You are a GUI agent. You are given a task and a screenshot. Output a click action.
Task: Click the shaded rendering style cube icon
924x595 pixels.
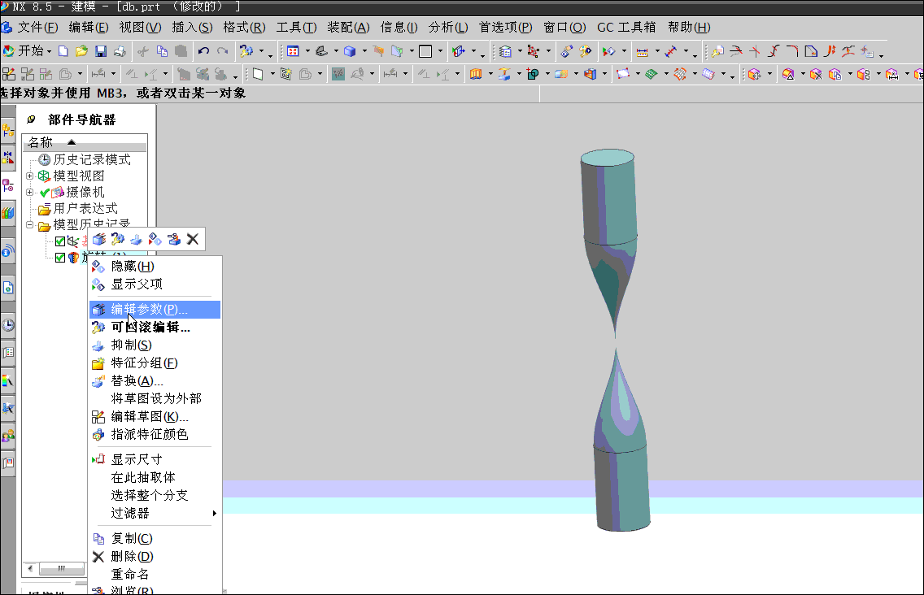point(350,52)
